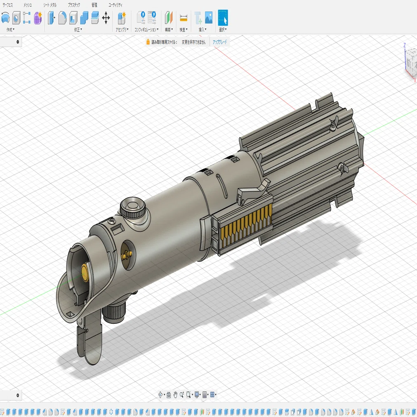
Task: Click the first Configuration icon with page
Action: click(141, 18)
